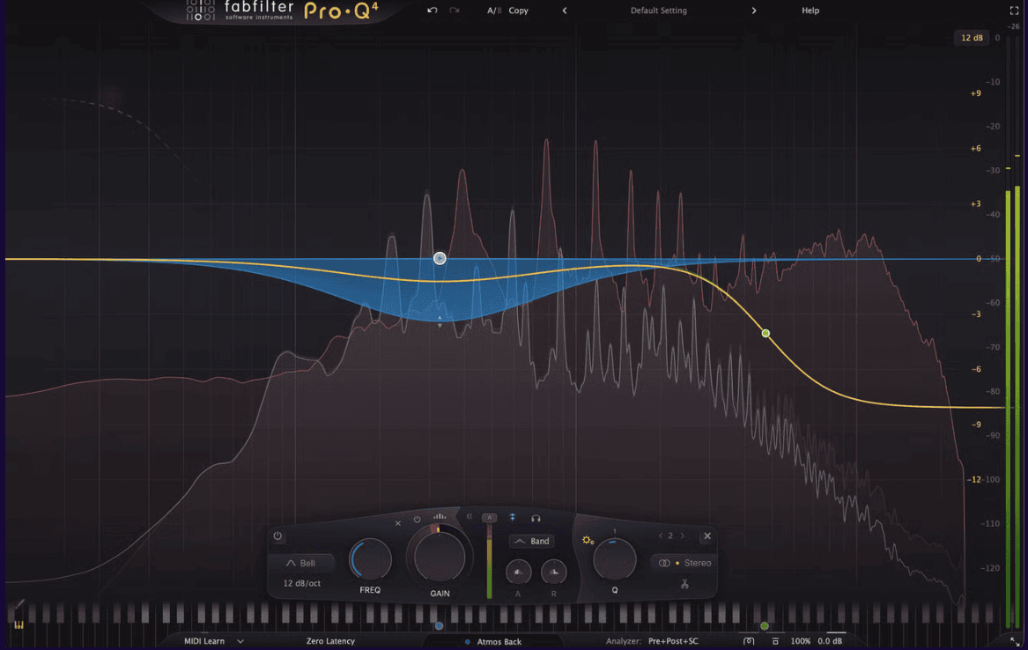This screenshot has height=650, width=1028.
Task: Open the Bell filter shape menu
Action: point(301,563)
